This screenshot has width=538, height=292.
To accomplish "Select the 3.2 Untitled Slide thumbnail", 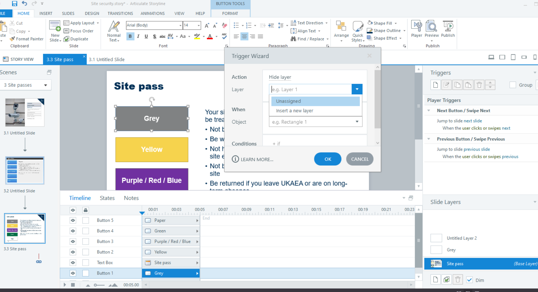I will 25,170.
